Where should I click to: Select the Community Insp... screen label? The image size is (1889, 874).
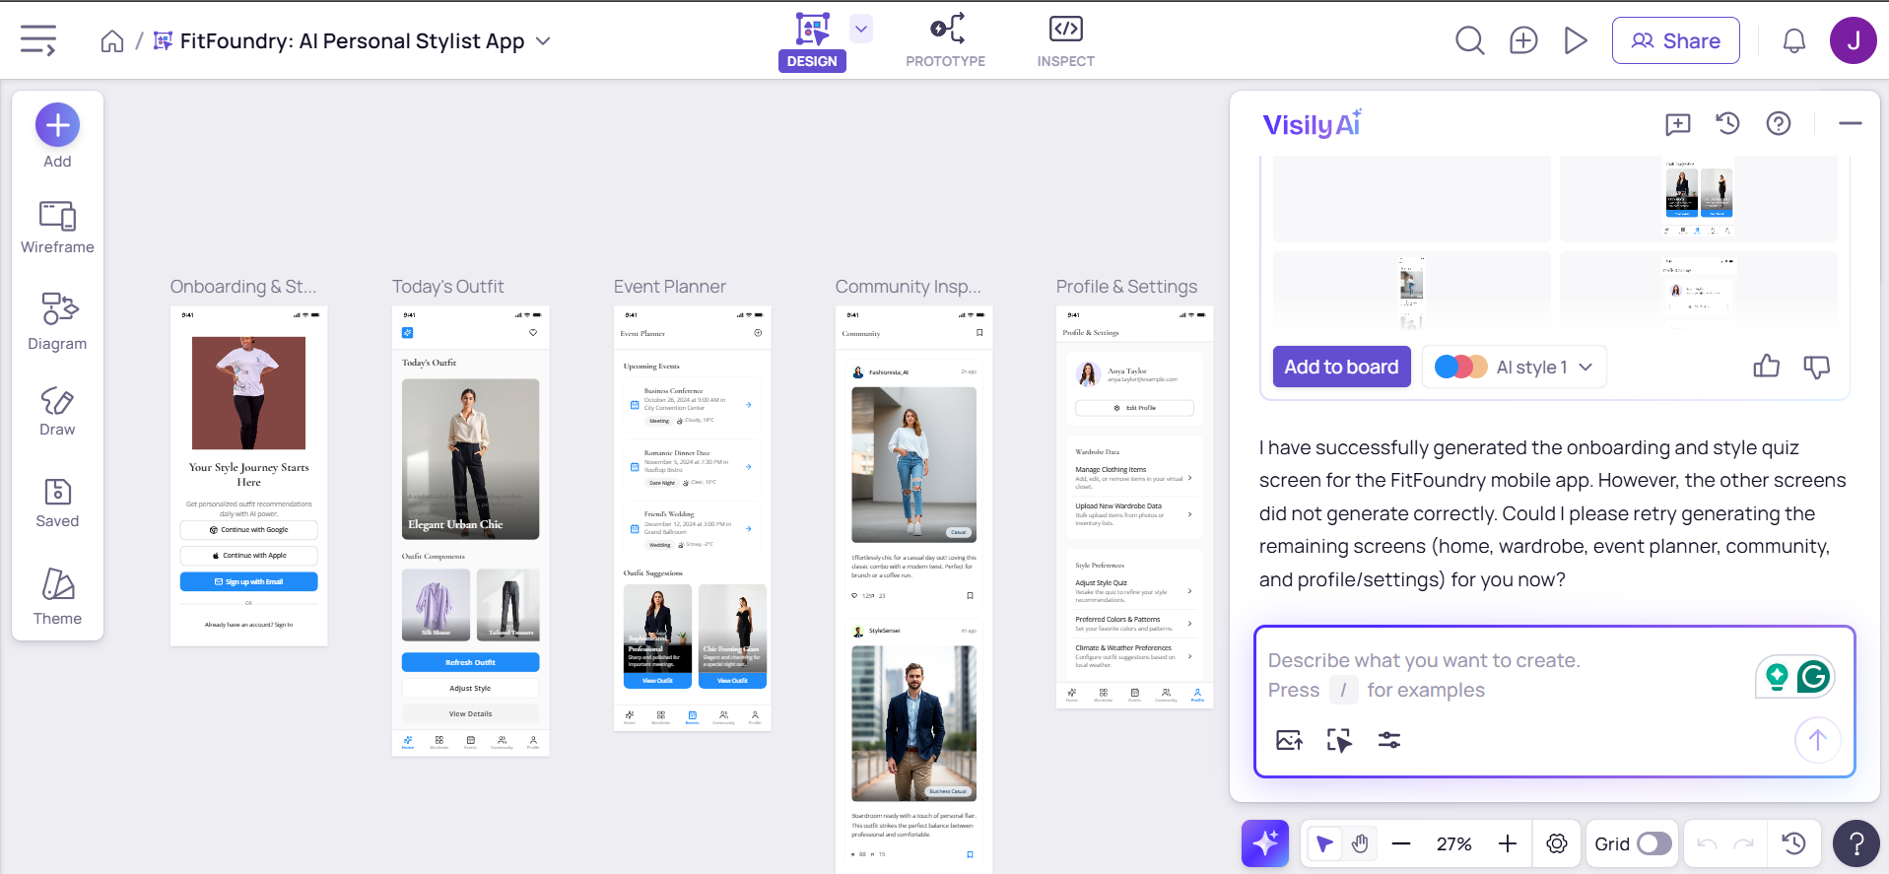pos(909,287)
